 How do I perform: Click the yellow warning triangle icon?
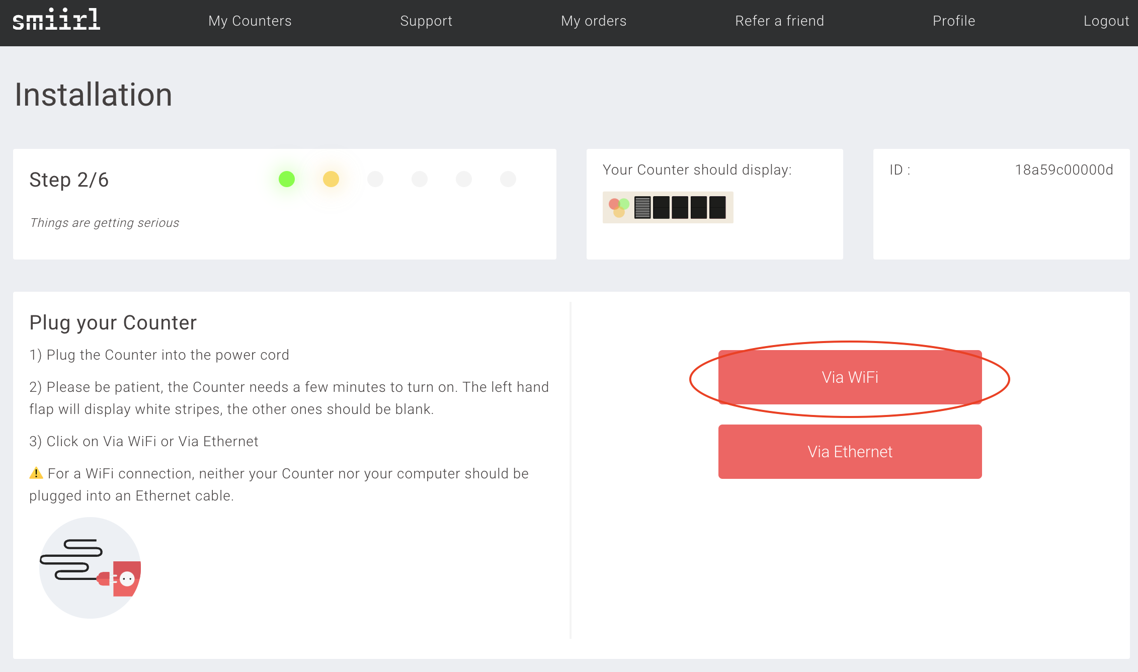[36, 473]
